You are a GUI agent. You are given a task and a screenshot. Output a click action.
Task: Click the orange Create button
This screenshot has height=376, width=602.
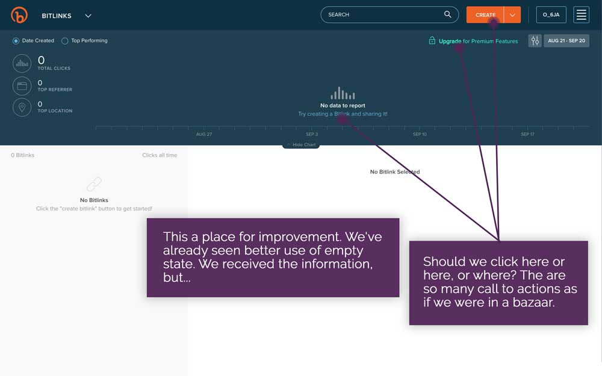coord(485,15)
